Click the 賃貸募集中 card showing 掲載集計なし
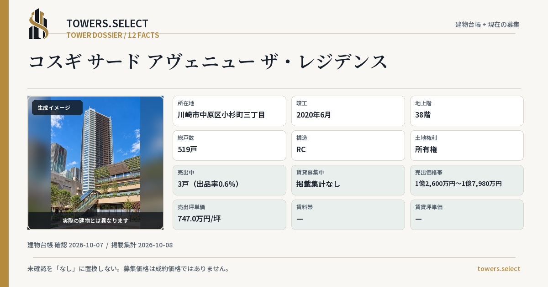The image size is (548, 287). (348, 180)
